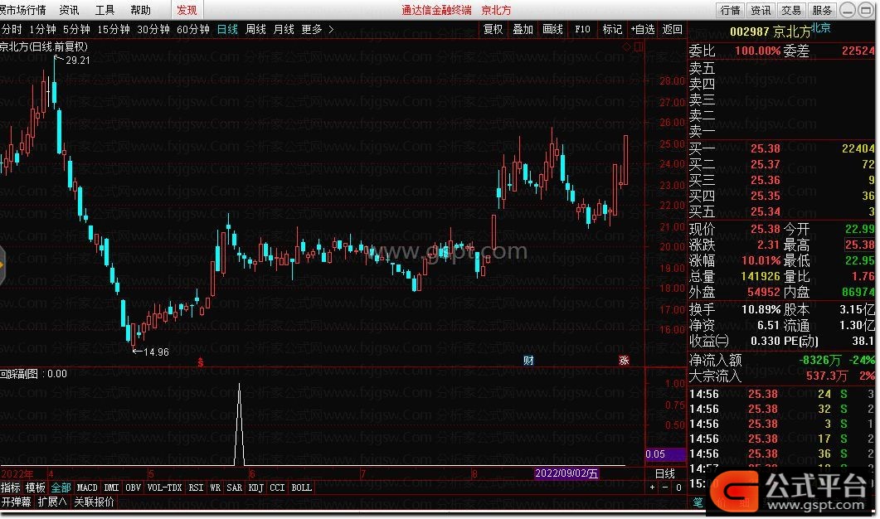
Task: Open the 工具 menu
Action: click(x=105, y=10)
